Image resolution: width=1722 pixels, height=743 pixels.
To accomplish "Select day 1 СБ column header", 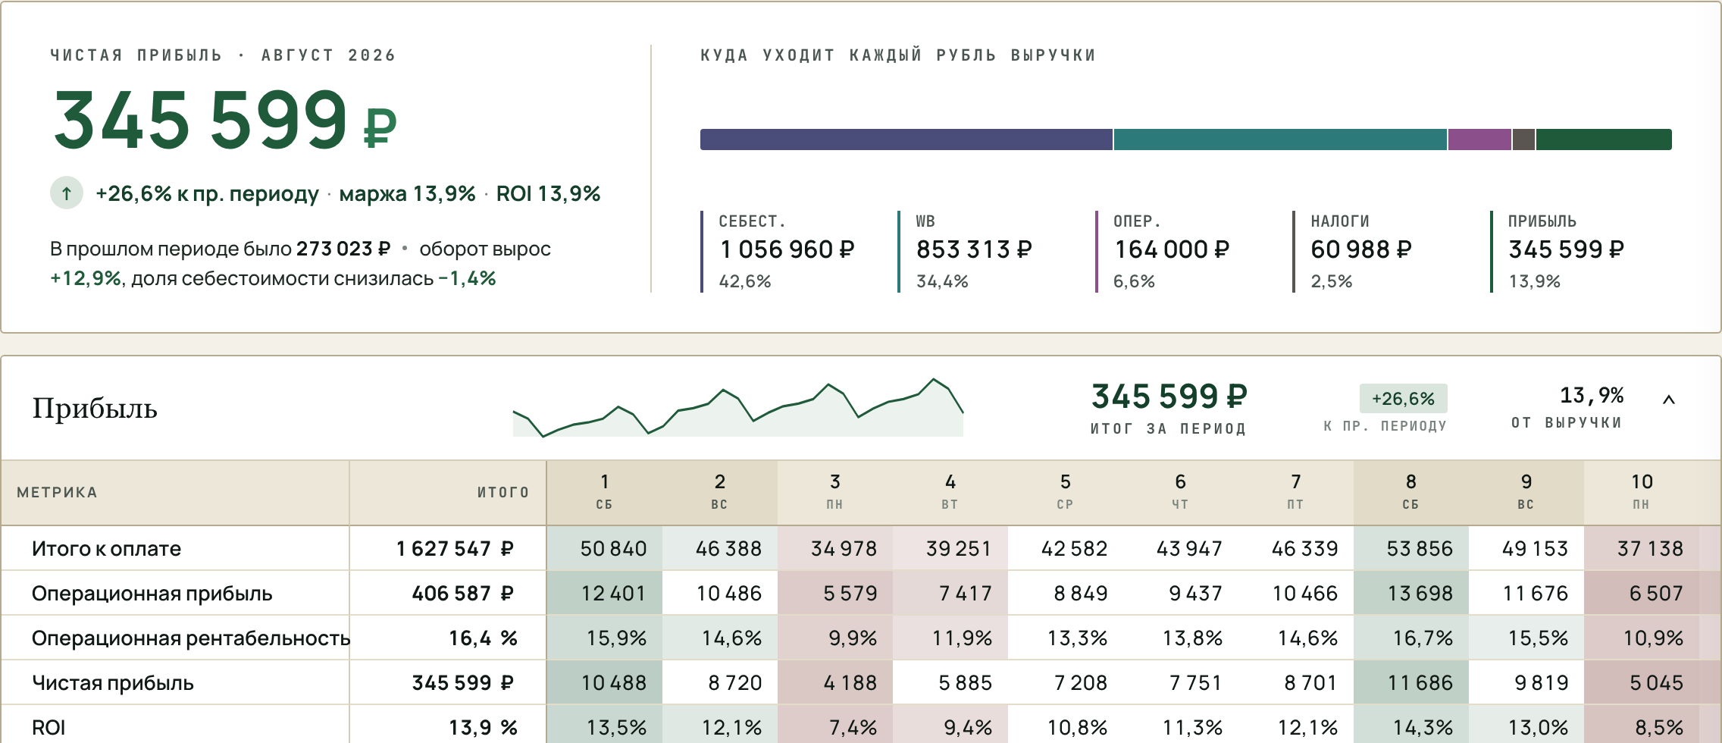I will tap(604, 492).
